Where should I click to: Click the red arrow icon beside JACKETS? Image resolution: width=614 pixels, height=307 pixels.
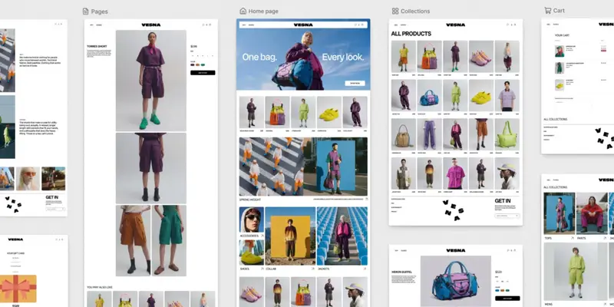click(x=365, y=269)
